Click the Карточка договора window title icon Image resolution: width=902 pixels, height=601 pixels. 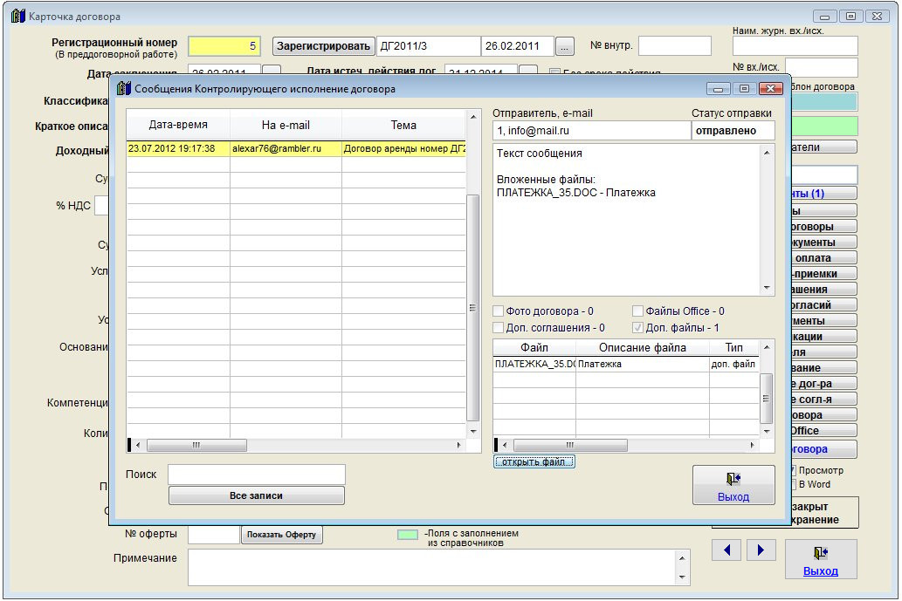(x=17, y=16)
